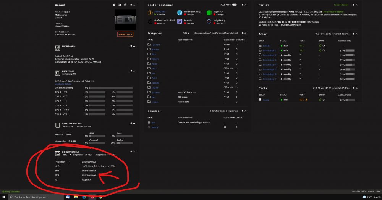Click the stop array icon in Unraid header
This screenshot has width=382, height=200.
[114, 5]
